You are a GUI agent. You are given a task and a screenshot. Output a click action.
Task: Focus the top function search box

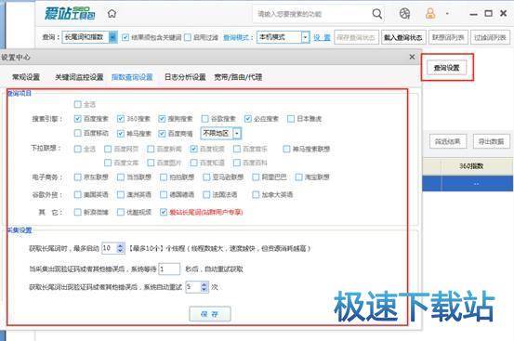[x=311, y=14]
